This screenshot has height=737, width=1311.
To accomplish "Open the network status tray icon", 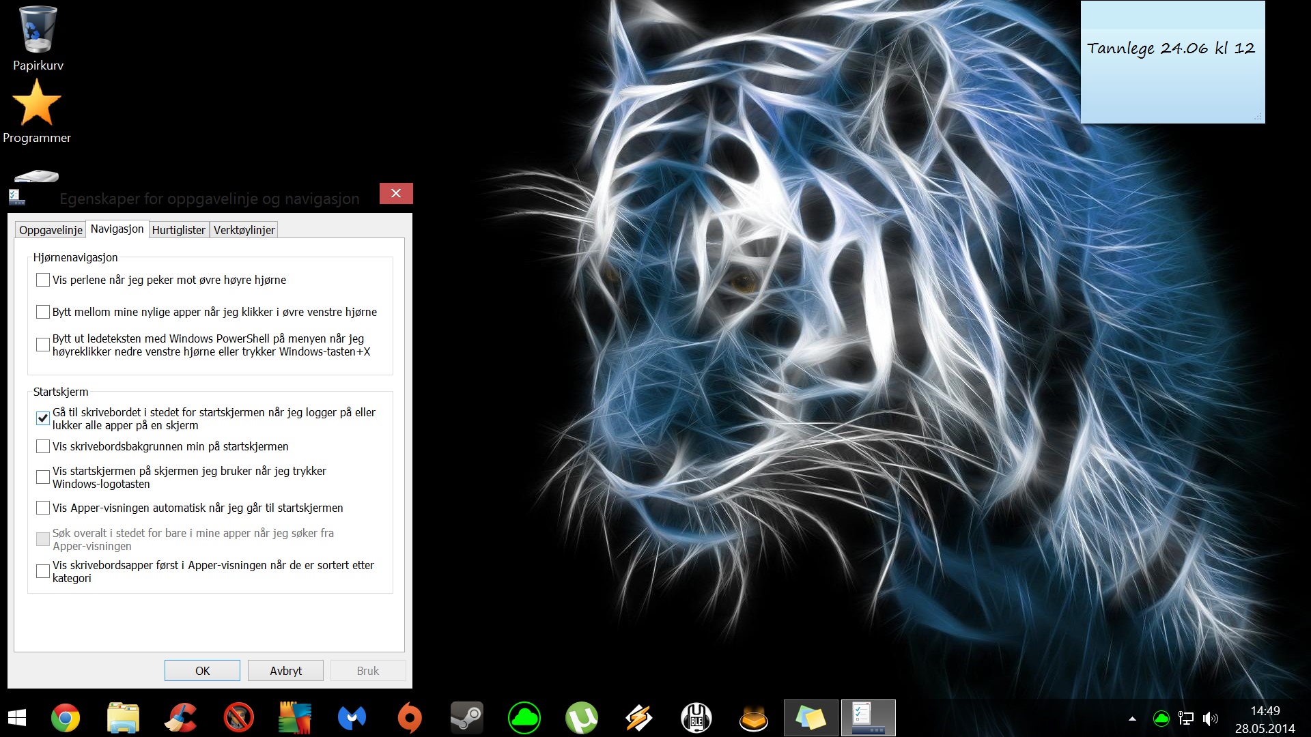I will pos(1186,719).
